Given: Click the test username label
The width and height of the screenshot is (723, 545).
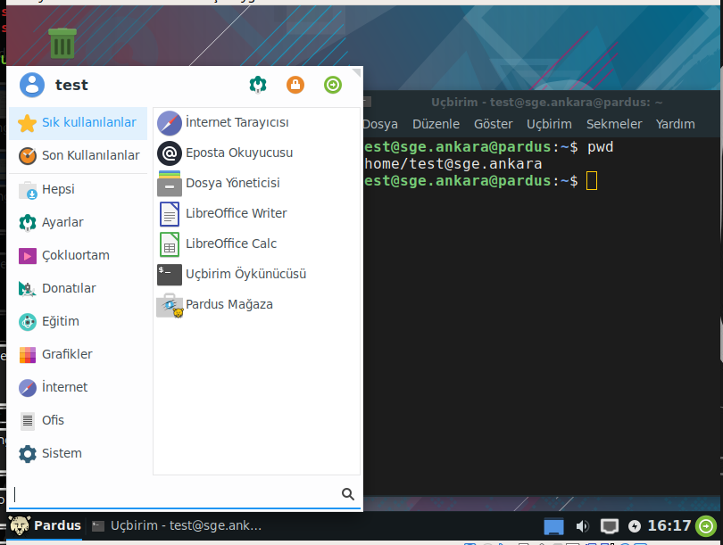Looking at the screenshot, I should tap(71, 86).
